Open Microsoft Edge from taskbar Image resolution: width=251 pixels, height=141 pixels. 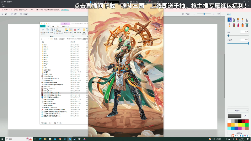(40, 139)
